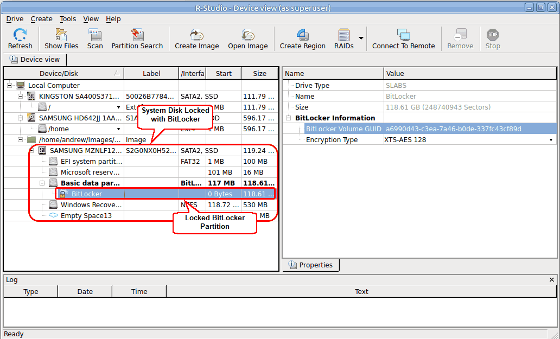The width and height of the screenshot is (560, 339).
Task: Click the KINGSTON SSD drive icon
Action: (31, 97)
